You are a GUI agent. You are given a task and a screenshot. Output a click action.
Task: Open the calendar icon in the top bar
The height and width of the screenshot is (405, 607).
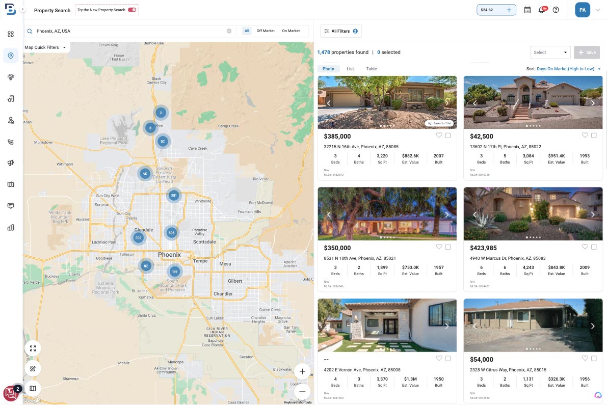pyautogui.click(x=527, y=10)
